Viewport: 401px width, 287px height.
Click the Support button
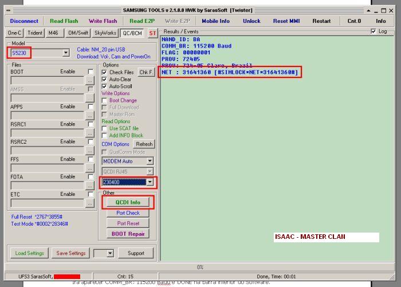click(x=136, y=253)
